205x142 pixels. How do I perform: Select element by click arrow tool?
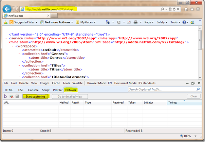click(x=5, y=96)
